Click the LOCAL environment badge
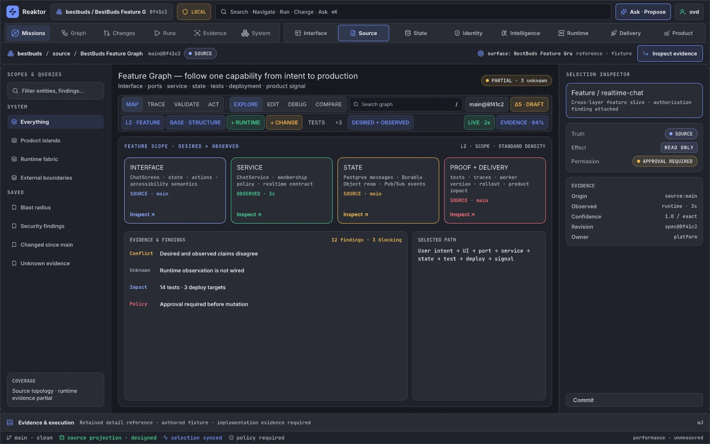 coord(194,12)
